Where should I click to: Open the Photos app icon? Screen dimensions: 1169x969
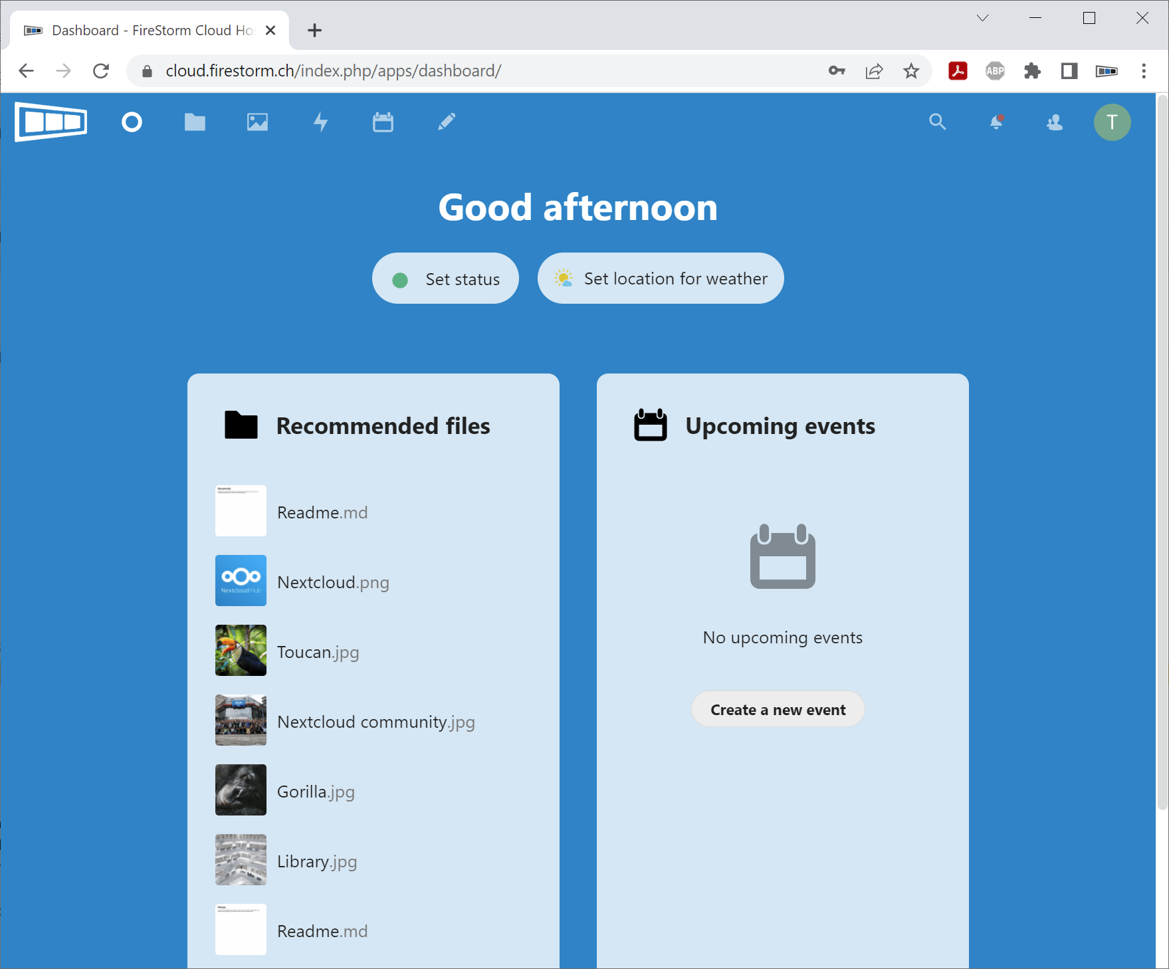coord(257,122)
